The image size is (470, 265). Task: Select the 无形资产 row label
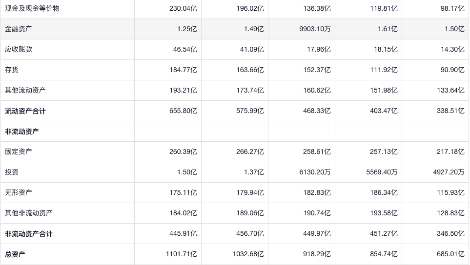point(19,192)
